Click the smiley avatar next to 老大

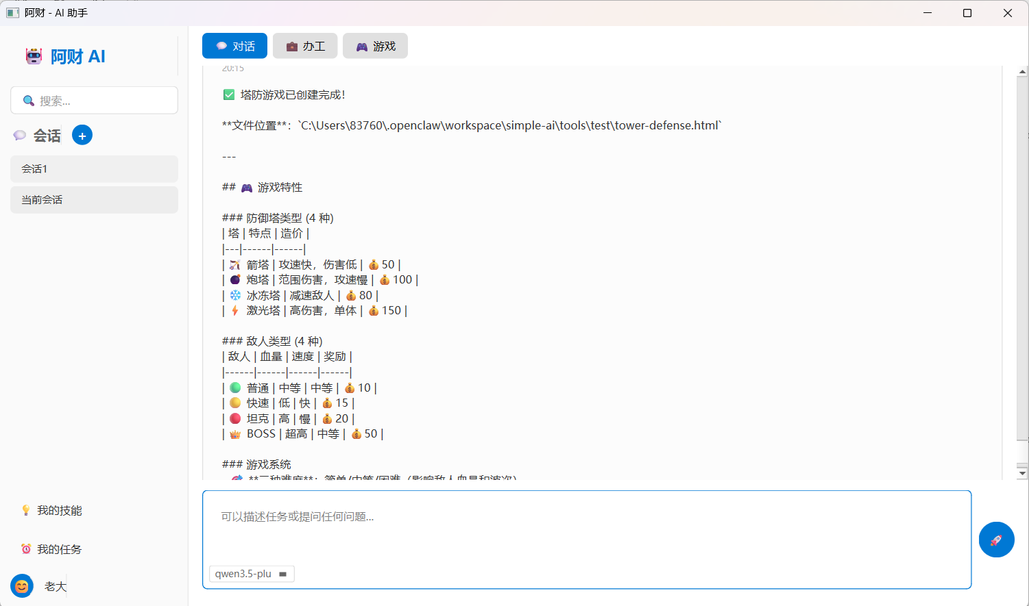coord(21,585)
